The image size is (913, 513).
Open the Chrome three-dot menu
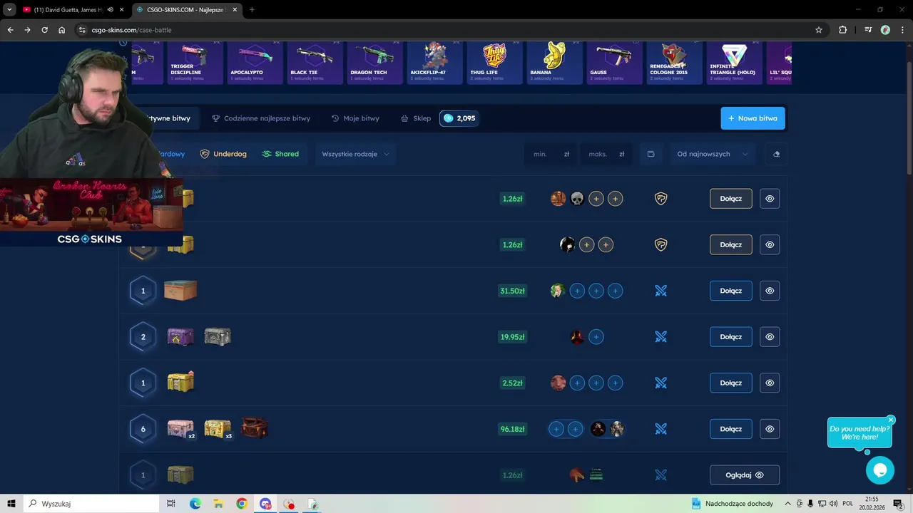903,30
